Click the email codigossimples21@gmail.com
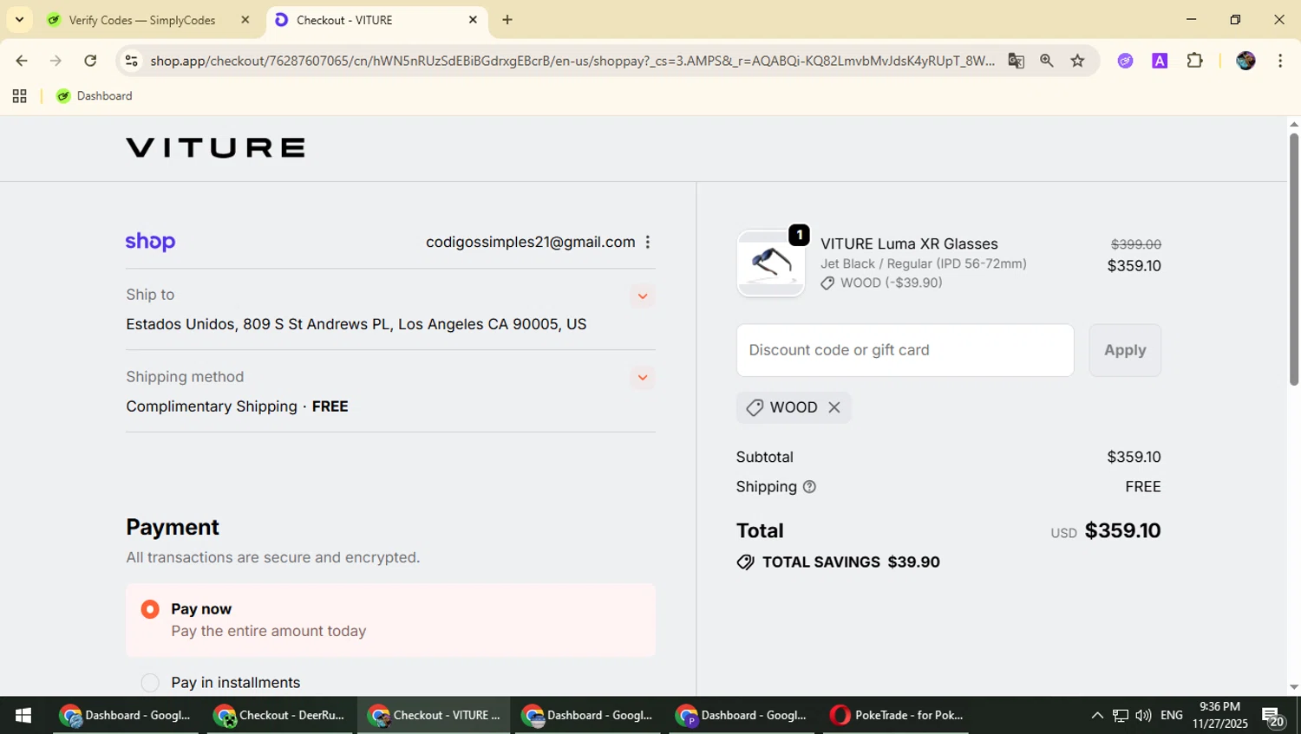1301x734 pixels. 530,242
